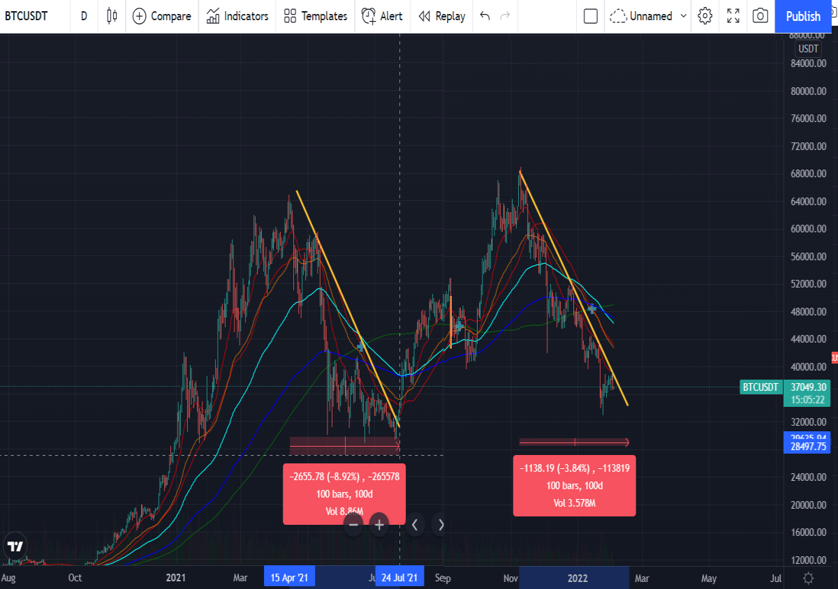Publish the chart idea
Screen dimensions: 838x589
pyautogui.click(x=803, y=15)
